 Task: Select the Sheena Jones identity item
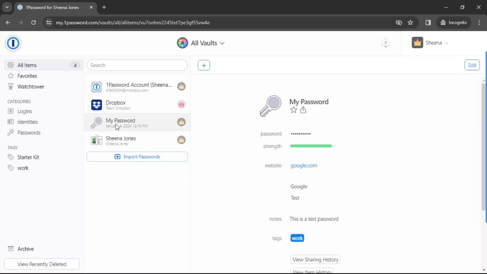[137, 141]
